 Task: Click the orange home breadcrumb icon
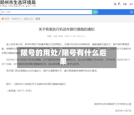(x=3, y=19)
